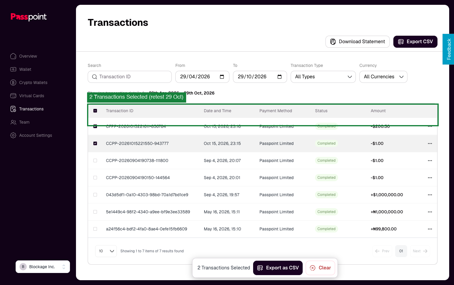Viewport: 454px width, 285px height.
Task: Check the row starting with 5e1449c4
Action: (95, 212)
